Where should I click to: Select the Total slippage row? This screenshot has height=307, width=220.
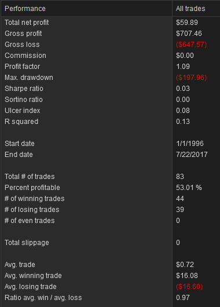pos(110,243)
